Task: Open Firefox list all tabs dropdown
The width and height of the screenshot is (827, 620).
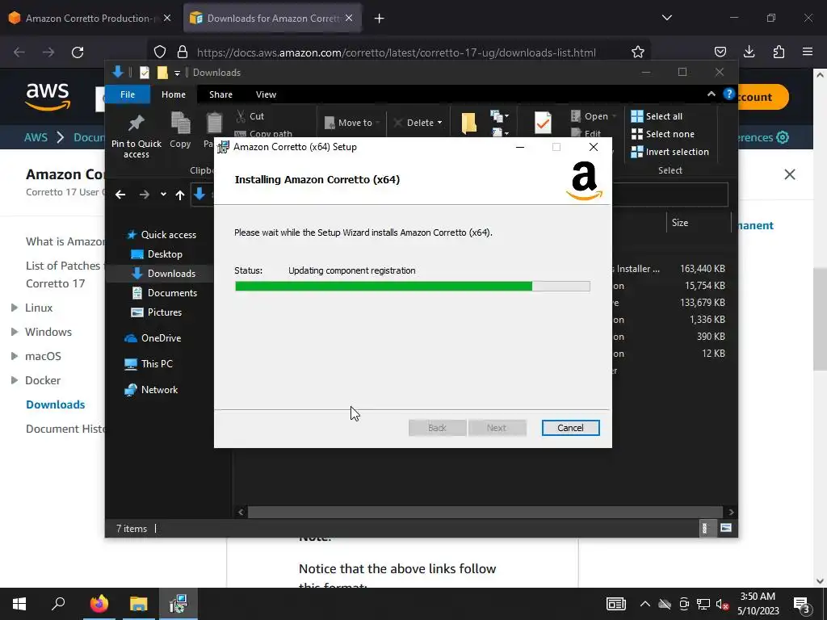Action: coord(666,18)
